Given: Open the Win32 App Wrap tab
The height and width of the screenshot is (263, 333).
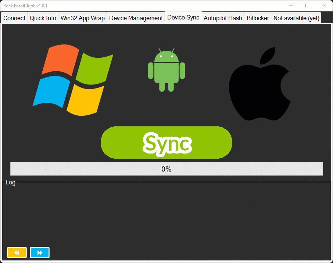Looking at the screenshot, I should [x=83, y=18].
